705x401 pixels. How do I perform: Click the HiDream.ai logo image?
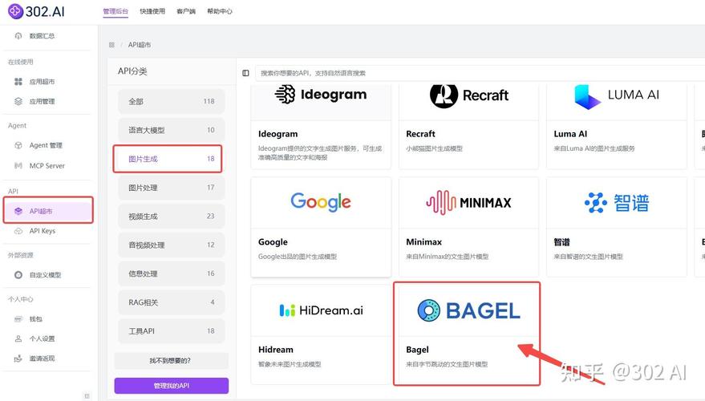click(x=321, y=310)
